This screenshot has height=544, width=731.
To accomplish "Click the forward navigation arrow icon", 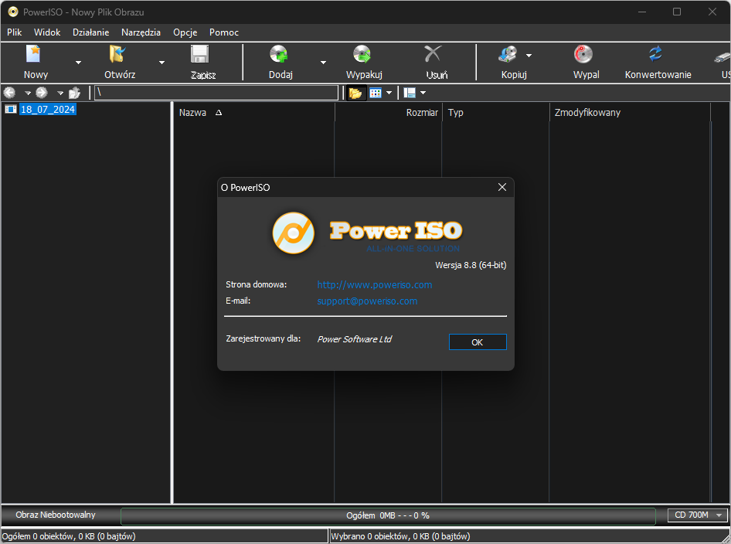I will coord(42,93).
